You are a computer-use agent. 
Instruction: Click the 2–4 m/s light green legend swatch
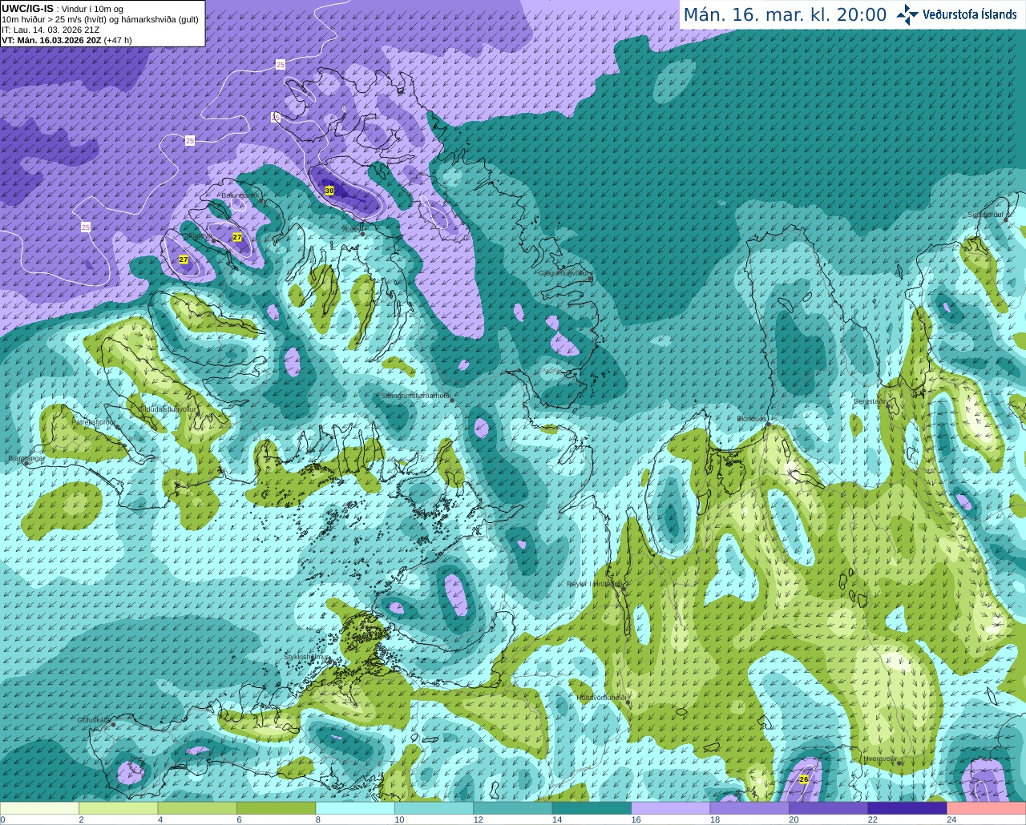click(x=118, y=808)
